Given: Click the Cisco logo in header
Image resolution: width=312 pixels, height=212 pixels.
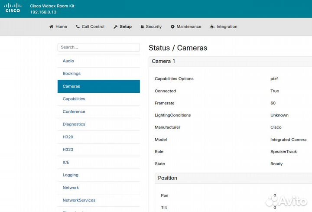Looking at the screenshot, I should 13,8.
